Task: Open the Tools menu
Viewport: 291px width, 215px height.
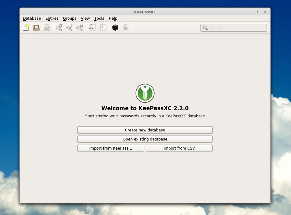Action: [99, 18]
